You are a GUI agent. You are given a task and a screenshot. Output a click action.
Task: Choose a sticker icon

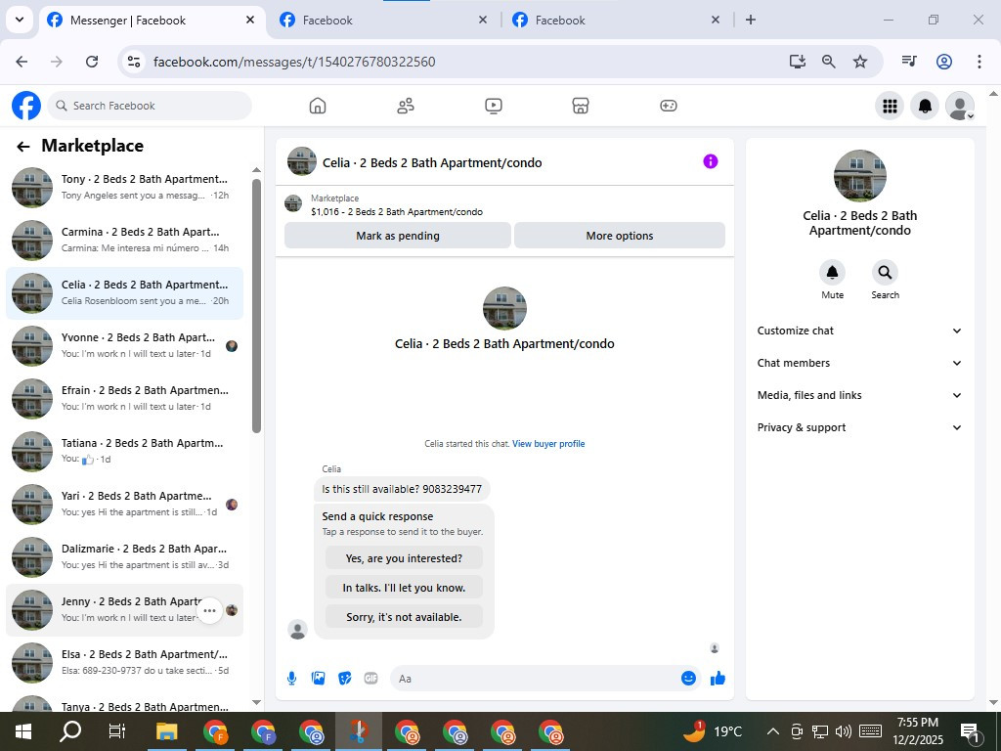pyautogui.click(x=345, y=679)
